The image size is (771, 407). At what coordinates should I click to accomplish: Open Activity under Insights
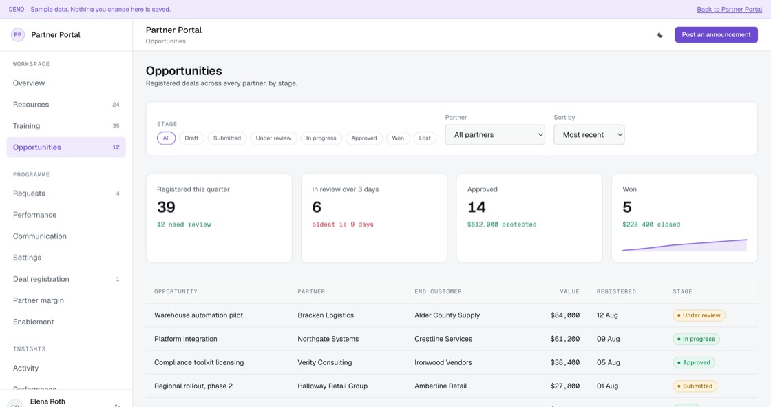tap(66, 368)
